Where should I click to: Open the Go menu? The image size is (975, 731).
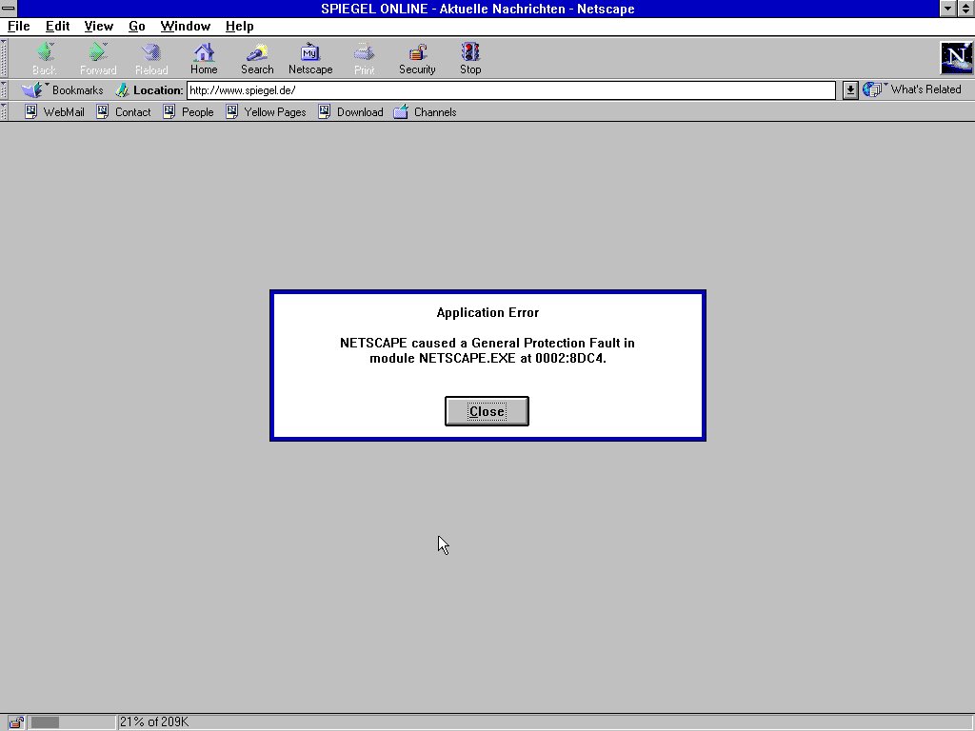(136, 26)
